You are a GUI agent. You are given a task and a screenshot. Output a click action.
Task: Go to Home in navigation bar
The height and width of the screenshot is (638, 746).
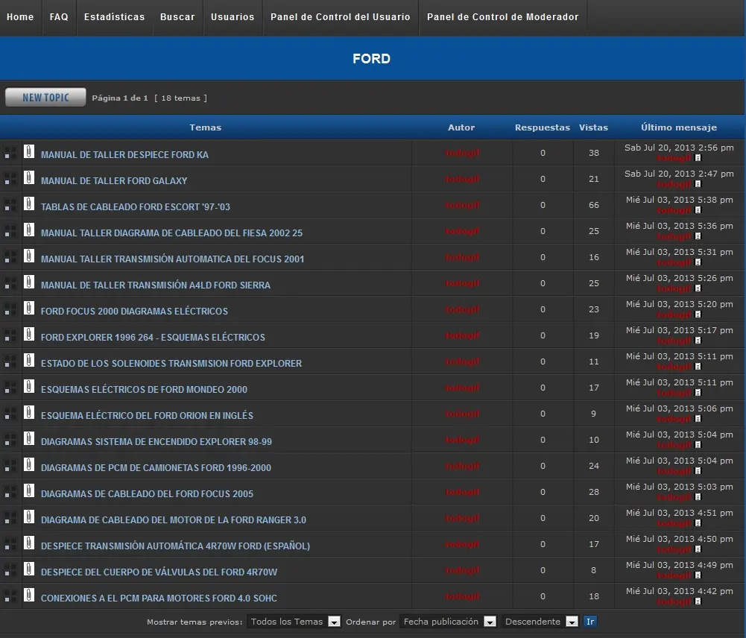point(20,17)
